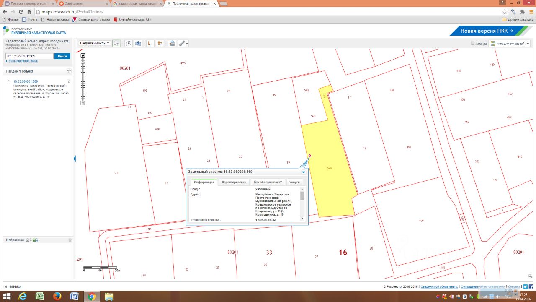
Task: Click the map zoom in plus button
Action: (x=83, y=56)
